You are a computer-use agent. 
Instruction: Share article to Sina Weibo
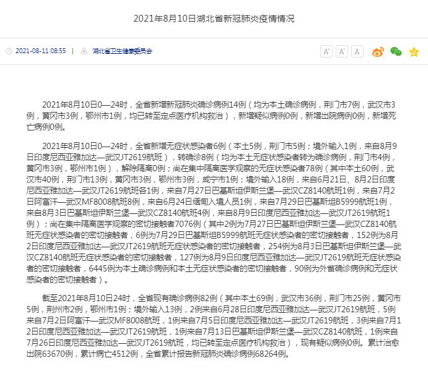tap(378, 52)
